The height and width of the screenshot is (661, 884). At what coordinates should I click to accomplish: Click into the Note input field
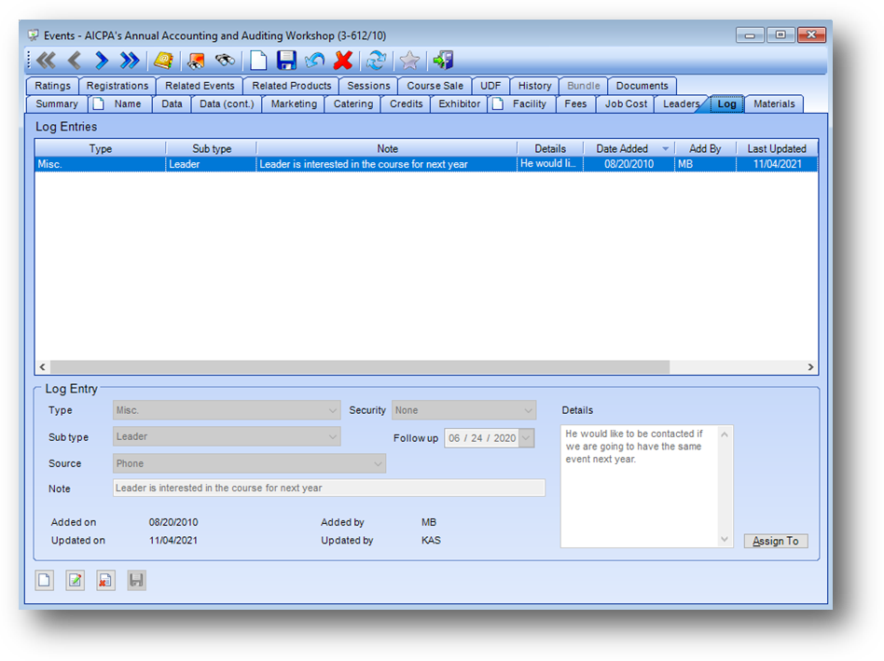tap(328, 488)
